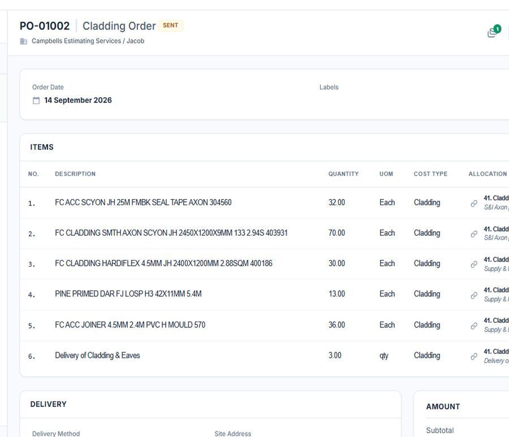Image resolution: width=509 pixels, height=437 pixels.
Task: Select item PINE PRIMED DAR FJ LOSP H3
Action: pos(128,294)
